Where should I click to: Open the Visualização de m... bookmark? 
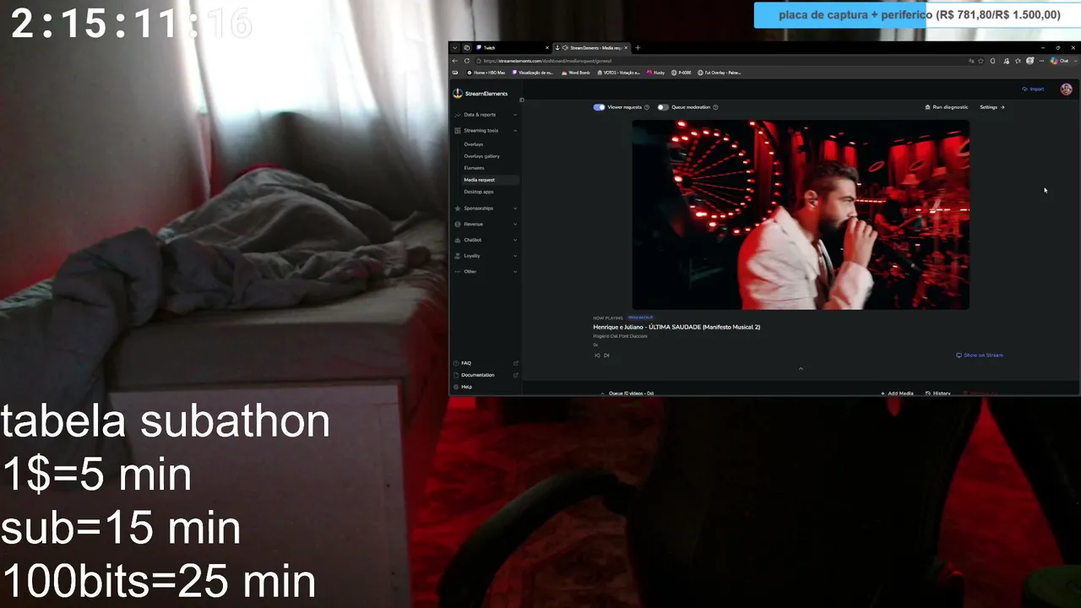(533, 73)
